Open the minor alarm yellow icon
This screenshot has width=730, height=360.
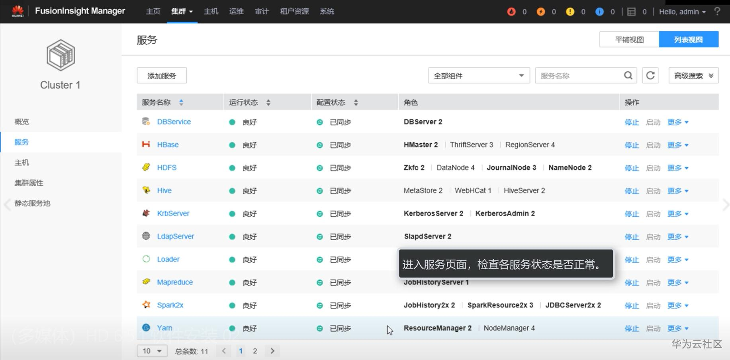click(x=570, y=12)
